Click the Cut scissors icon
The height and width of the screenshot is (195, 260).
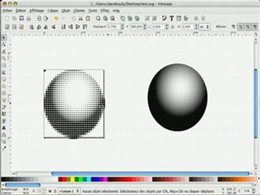(x=81, y=18)
